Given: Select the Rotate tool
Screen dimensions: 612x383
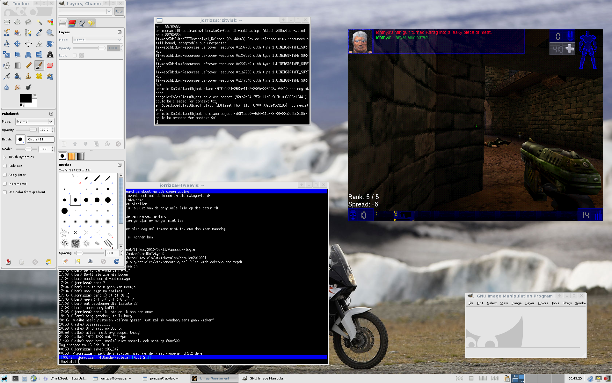Looking at the screenshot, I should click(50, 44).
